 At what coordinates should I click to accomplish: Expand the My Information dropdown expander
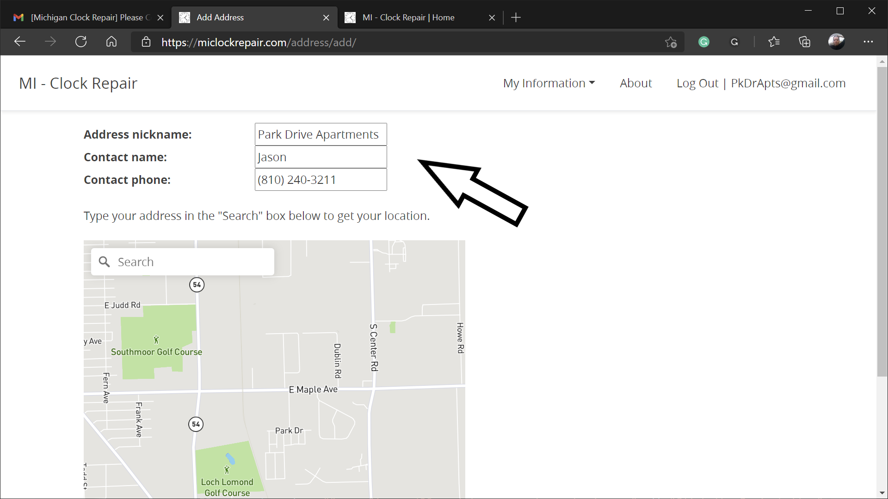point(548,83)
